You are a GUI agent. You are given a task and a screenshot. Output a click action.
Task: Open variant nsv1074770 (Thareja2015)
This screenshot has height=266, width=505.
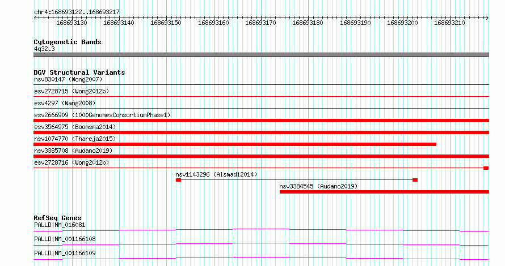75,139
